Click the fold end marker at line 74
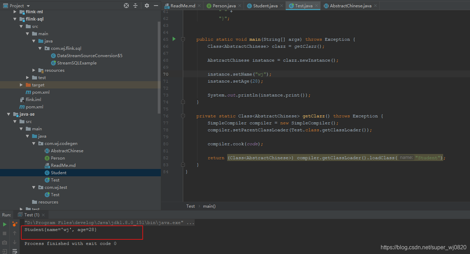Viewport: 470px width, 254px height. (x=183, y=102)
